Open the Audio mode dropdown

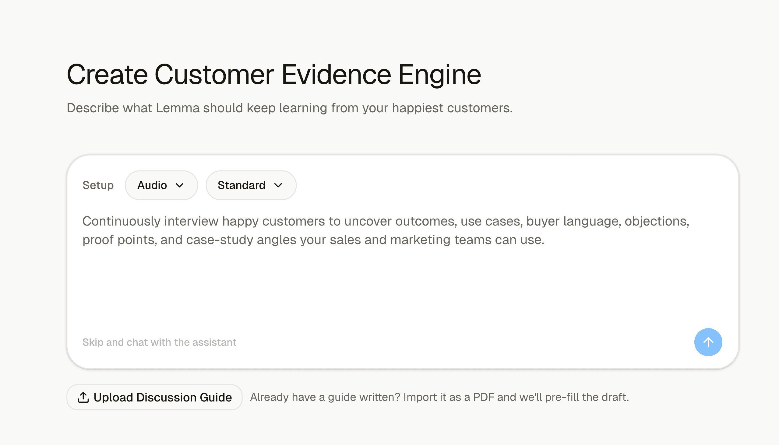pyautogui.click(x=161, y=185)
